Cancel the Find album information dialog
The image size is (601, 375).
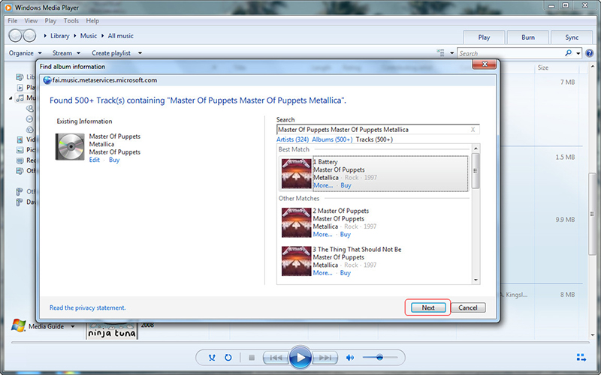point(468,307)
